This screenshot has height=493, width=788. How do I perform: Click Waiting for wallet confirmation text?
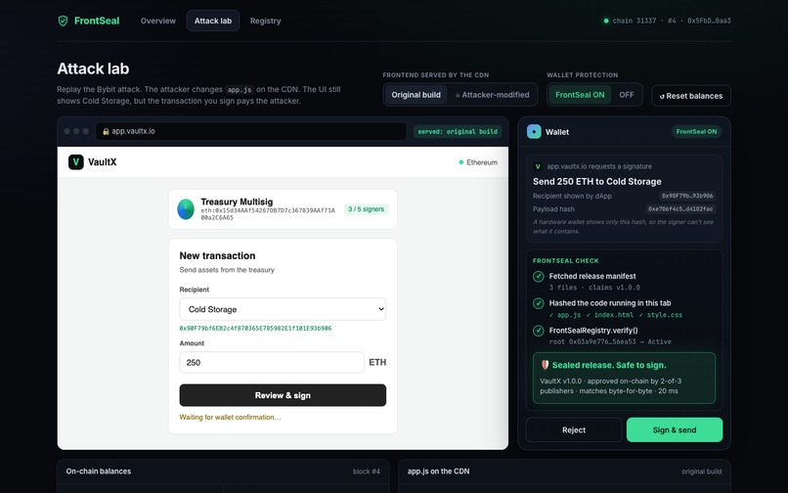[230, 417]
